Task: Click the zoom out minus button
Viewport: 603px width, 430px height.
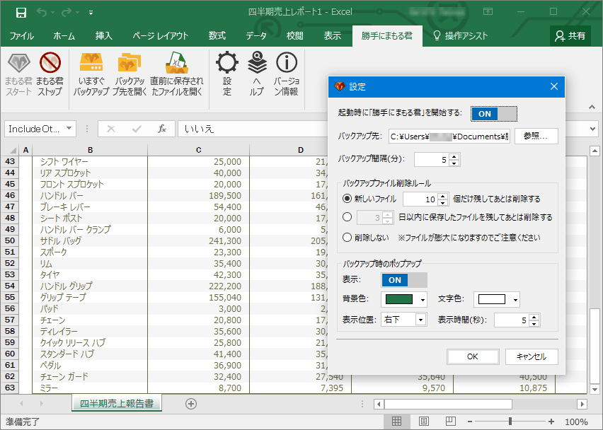Action: tap(469, 422)
